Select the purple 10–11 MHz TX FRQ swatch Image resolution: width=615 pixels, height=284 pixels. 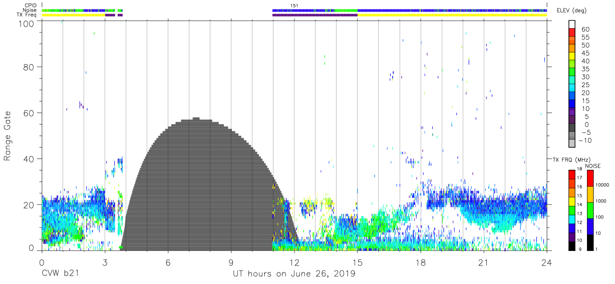tap(572, 237)
